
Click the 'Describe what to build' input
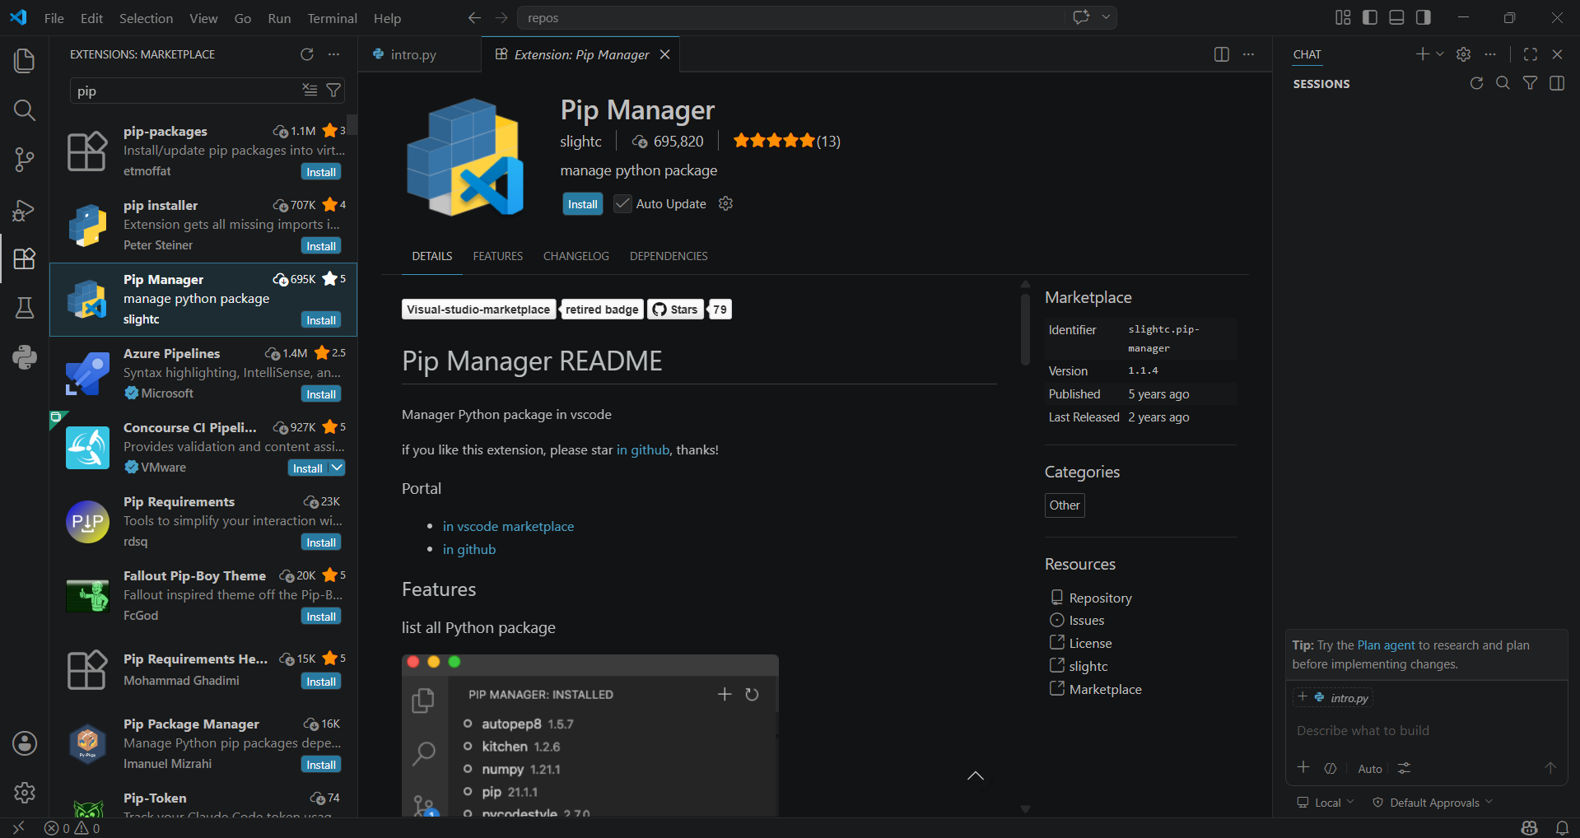coord(1426,731)
